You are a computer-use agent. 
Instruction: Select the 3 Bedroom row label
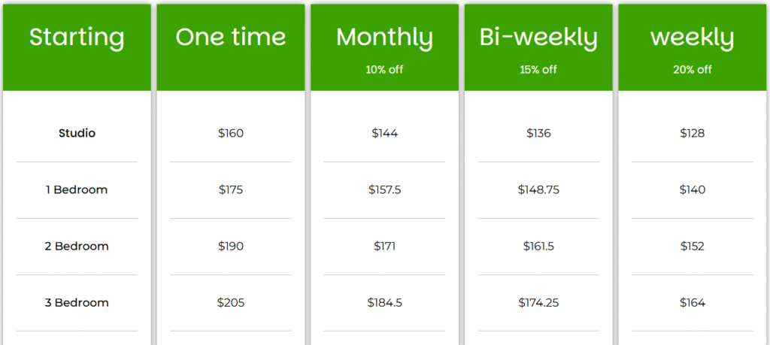(77, 302)
